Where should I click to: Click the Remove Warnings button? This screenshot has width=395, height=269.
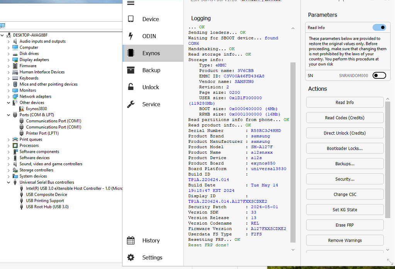pyautogui.click(x=345, y=240)
